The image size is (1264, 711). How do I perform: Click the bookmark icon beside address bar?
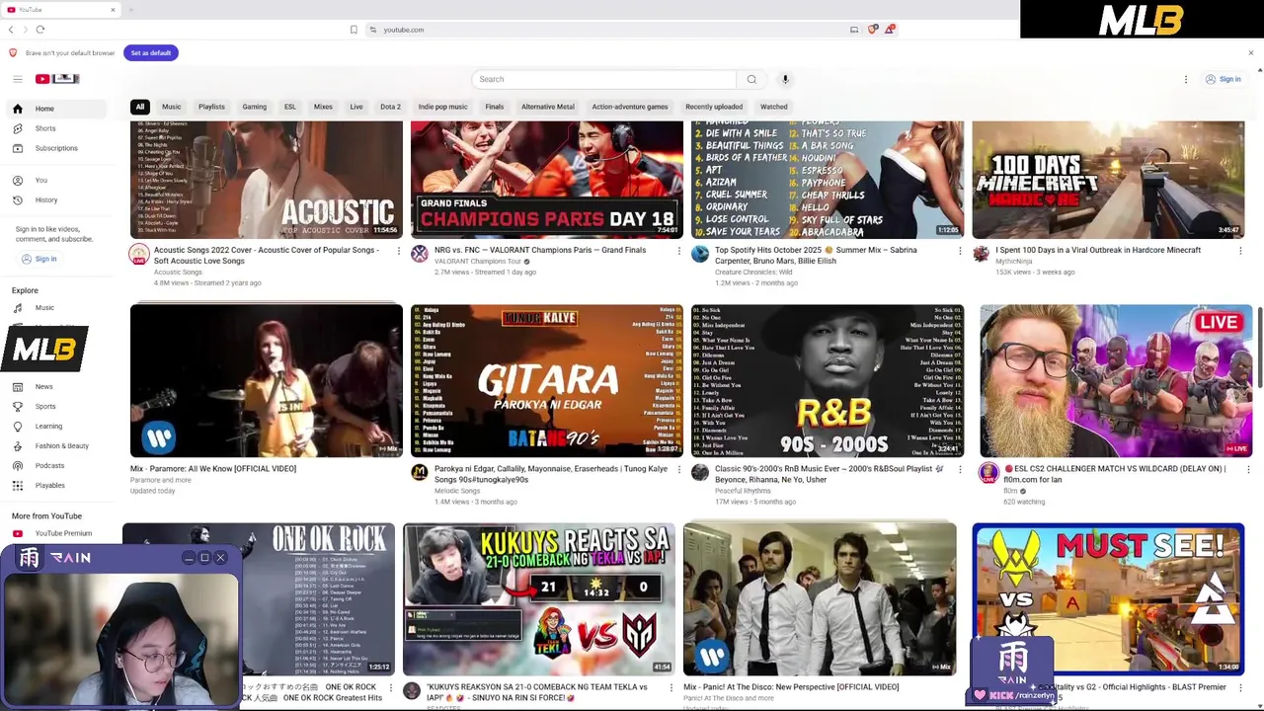[x=354, y=30]
